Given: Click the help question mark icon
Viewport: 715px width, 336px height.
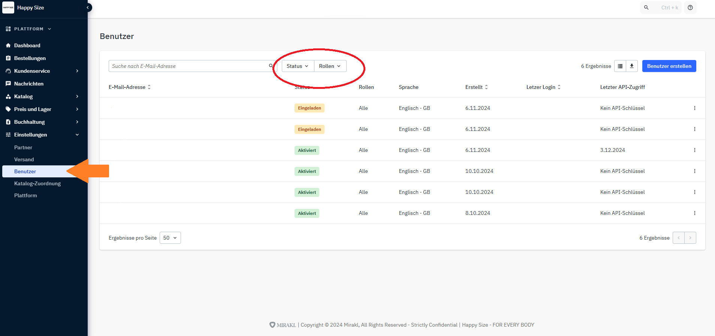Looking at the screenshot, I should pos(690,7).
